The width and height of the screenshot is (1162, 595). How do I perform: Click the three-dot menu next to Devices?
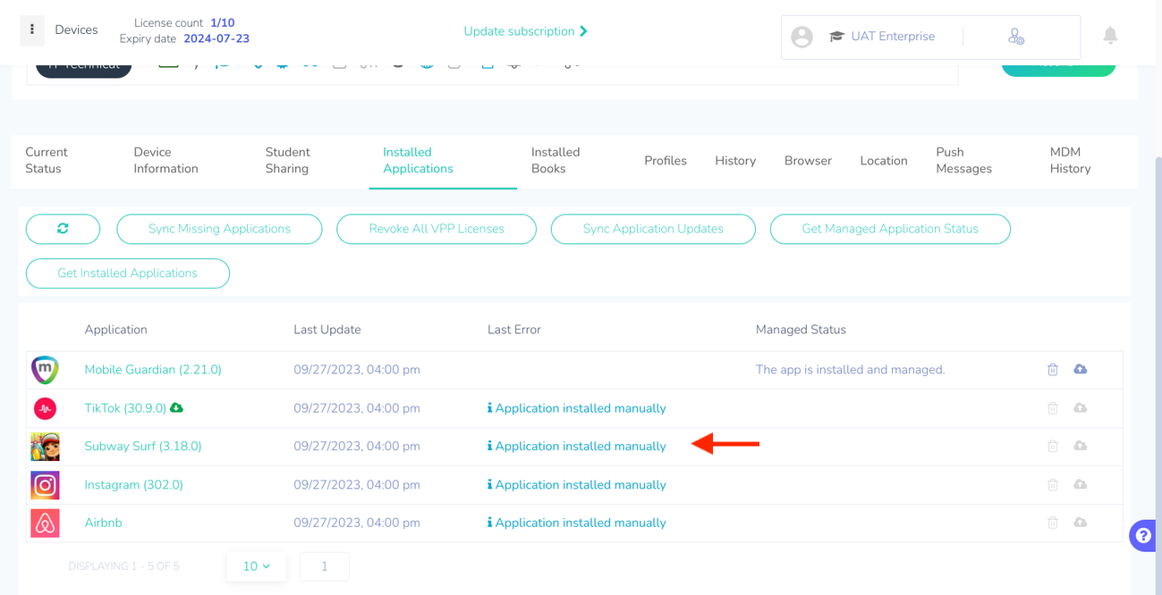(x=31, y=29)
